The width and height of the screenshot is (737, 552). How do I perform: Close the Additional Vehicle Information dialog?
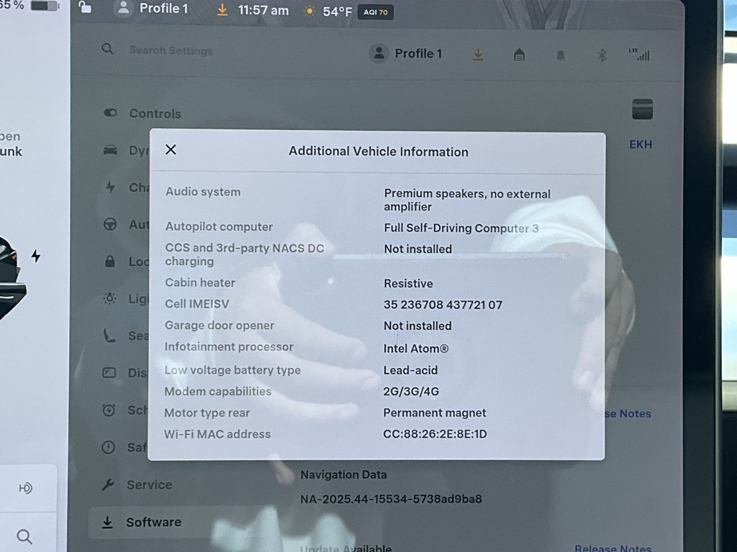tap(171, 149)
